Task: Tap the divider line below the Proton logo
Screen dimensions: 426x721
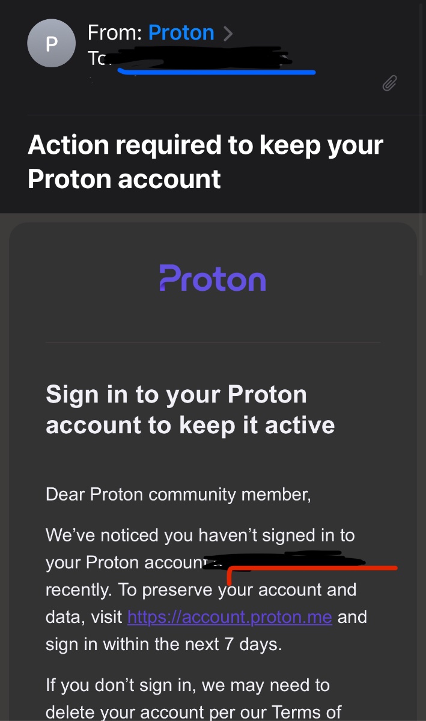Action: 213,342
